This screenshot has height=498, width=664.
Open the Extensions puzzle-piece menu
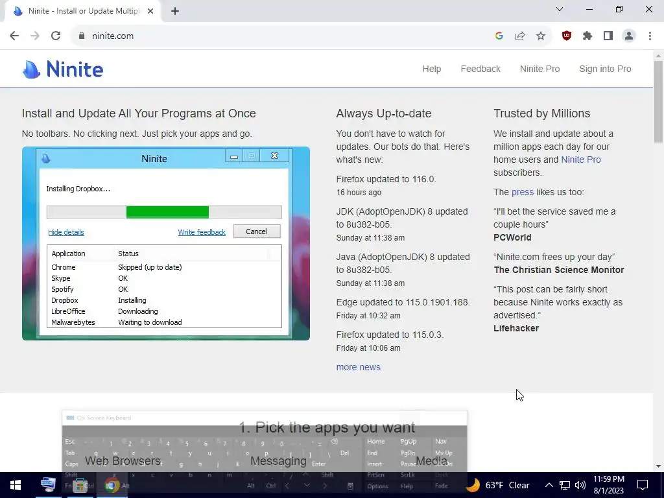pos(587,36)
